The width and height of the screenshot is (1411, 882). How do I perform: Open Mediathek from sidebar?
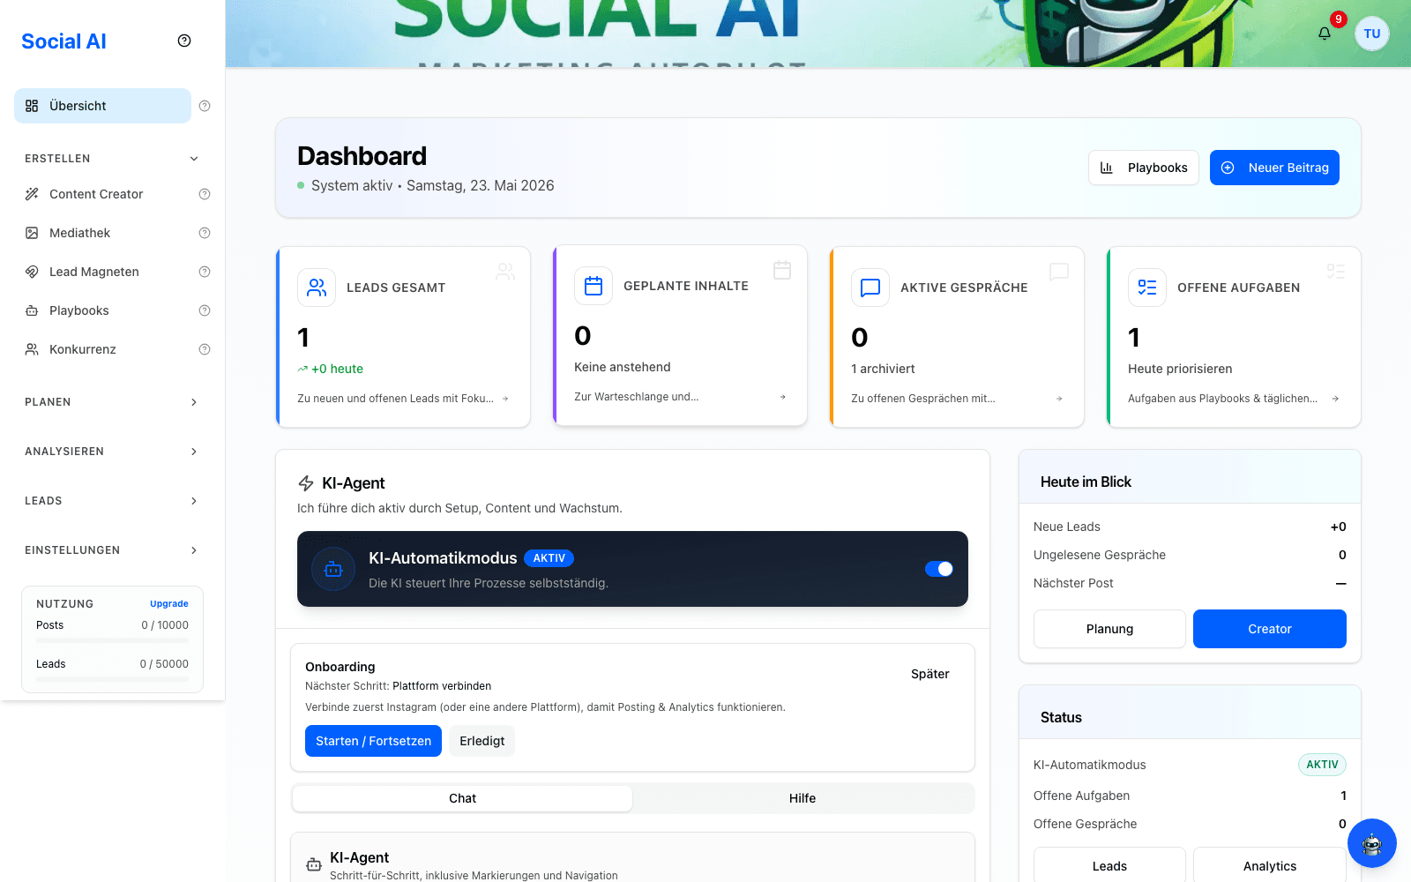click(102, 233)
